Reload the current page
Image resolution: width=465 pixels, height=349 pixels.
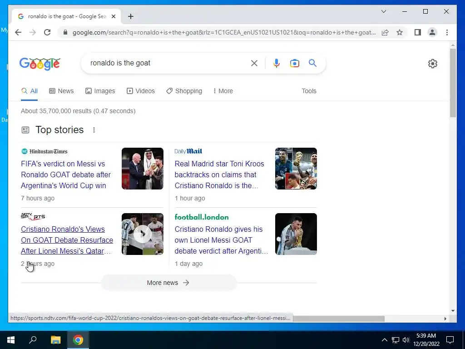[x=47, y=32]
